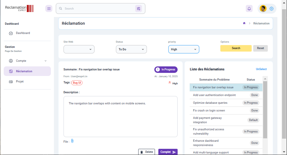
Task: Open search filter settings icon
Action: coord(139,9)
